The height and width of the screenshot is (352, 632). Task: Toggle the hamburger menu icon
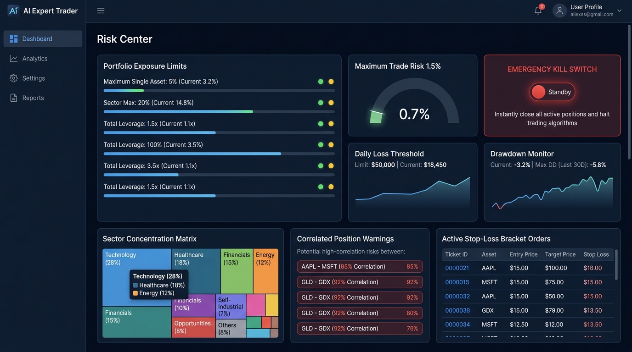pyautogui.click(x=101, y=11)
